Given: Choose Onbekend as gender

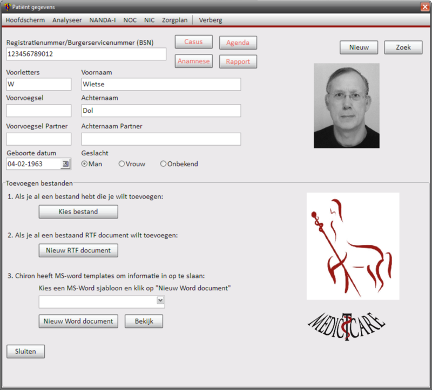Looking at the screenshot, I should 163,164.
